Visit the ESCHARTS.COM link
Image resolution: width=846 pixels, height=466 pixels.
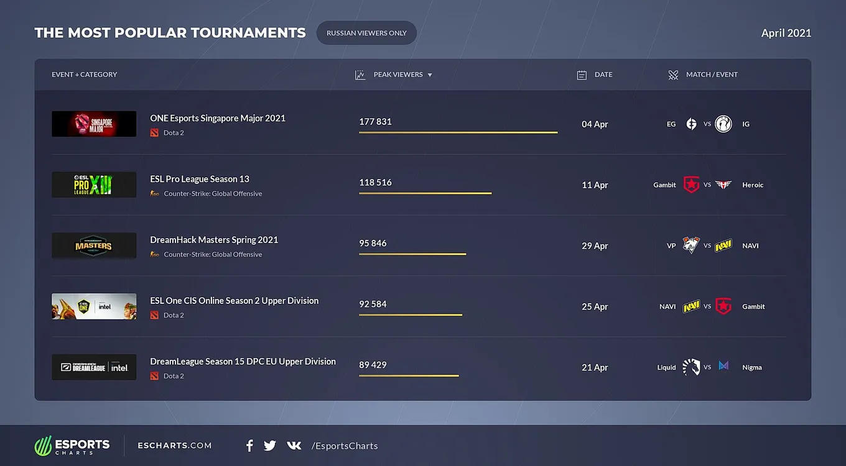(175, 445)
